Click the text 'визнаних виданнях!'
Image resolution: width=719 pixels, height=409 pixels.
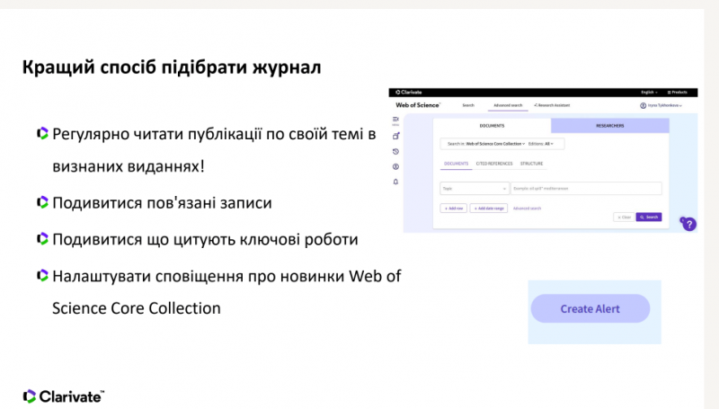point(129,166)
